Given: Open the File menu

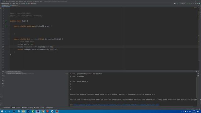Looking at the screenshot, I should pos(4,1).
